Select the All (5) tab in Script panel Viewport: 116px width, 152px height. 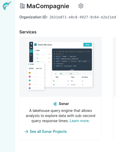tap(31, 68)
